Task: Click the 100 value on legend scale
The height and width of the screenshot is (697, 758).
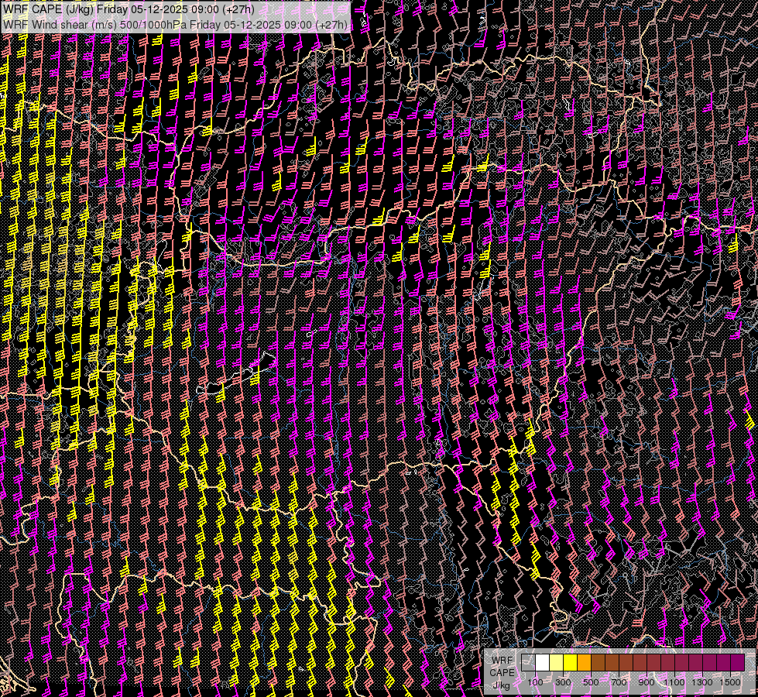Action: coord(535,682)
